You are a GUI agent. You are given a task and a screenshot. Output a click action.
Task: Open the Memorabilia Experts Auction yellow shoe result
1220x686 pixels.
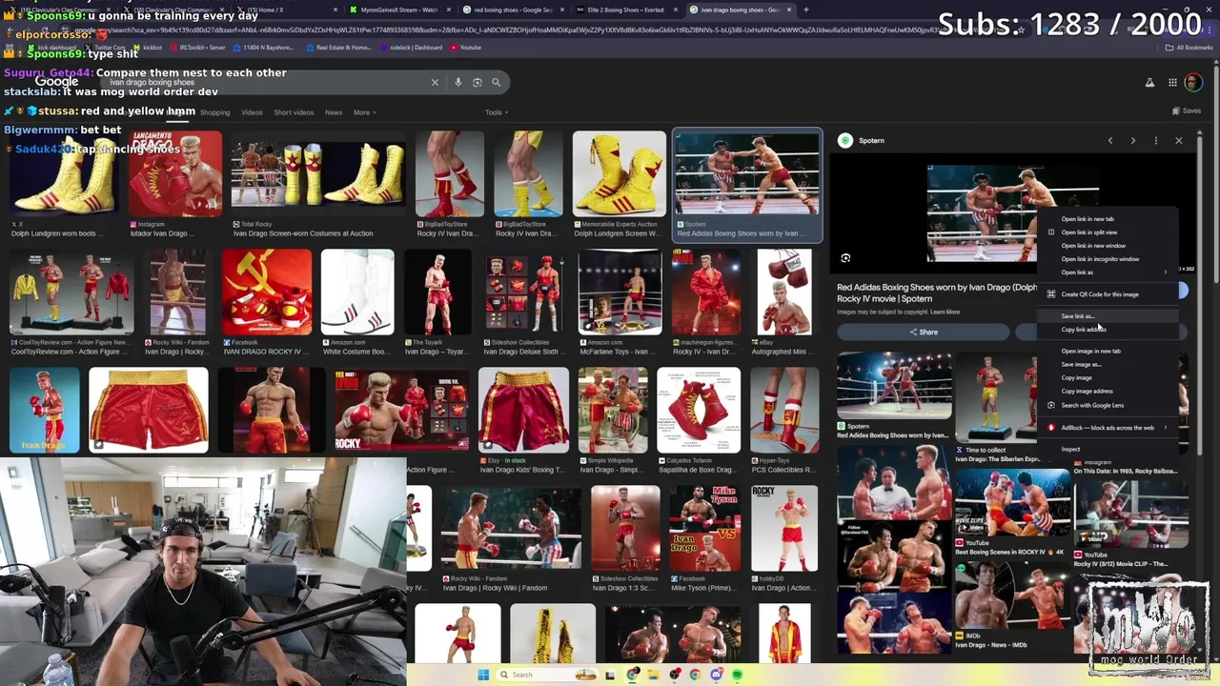pyautogui.click(x=619, y=184)
